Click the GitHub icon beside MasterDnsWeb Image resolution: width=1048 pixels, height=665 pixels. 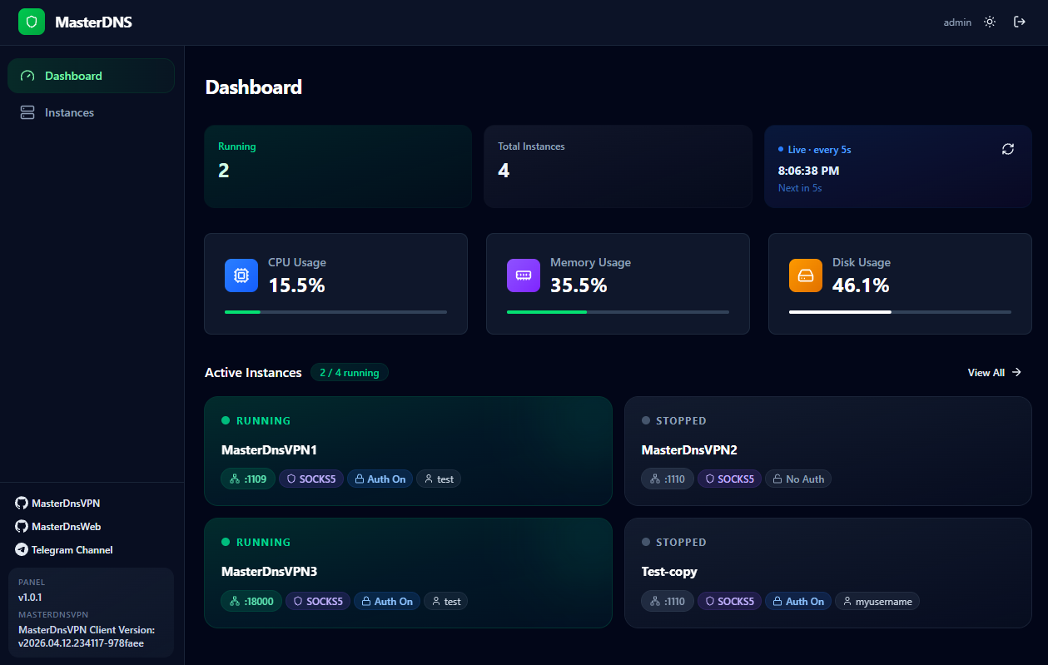22,527
